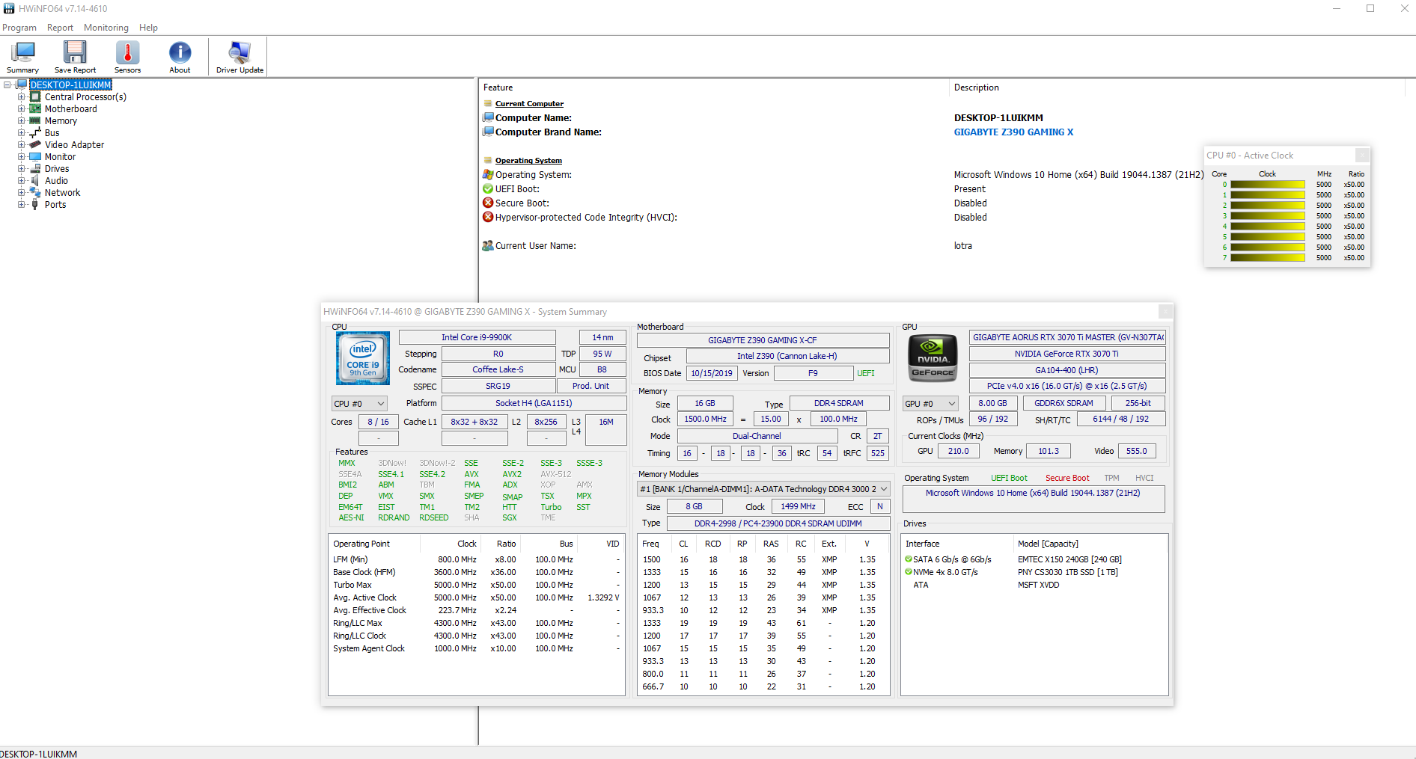Click the DDR4 SDRAM memory type field
Viewport: 1416px width, 759px height.
click(839, 403)
